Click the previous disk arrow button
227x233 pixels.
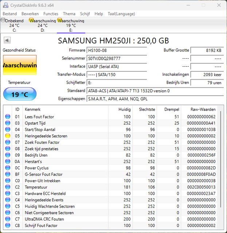(x=7, y=40)
